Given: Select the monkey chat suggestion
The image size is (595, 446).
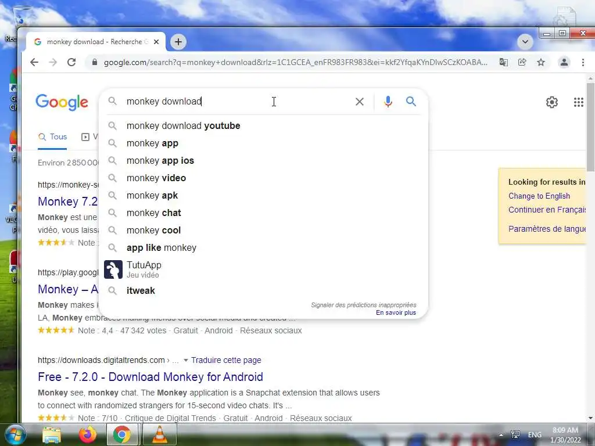Looking at the screenshot, I should (263, 213).
